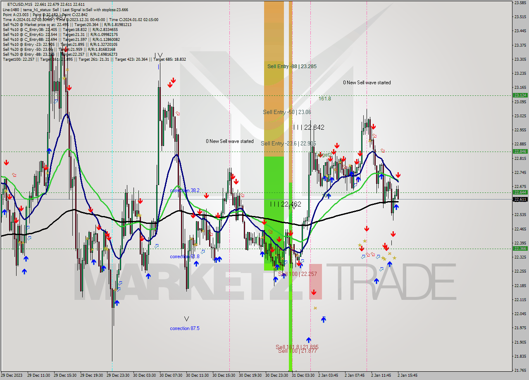Click the green 22.644 price tag
This screenshot has height=380, width=529.
coord(520,192)
